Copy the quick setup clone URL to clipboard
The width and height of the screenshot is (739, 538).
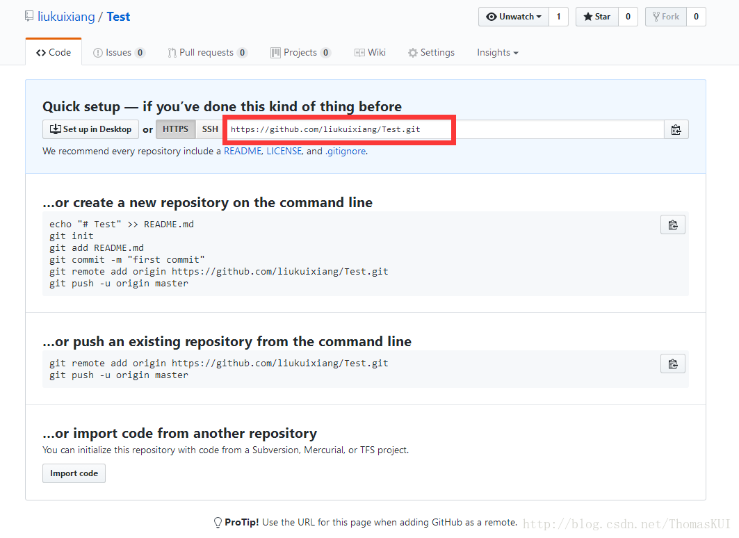[676, 129]
